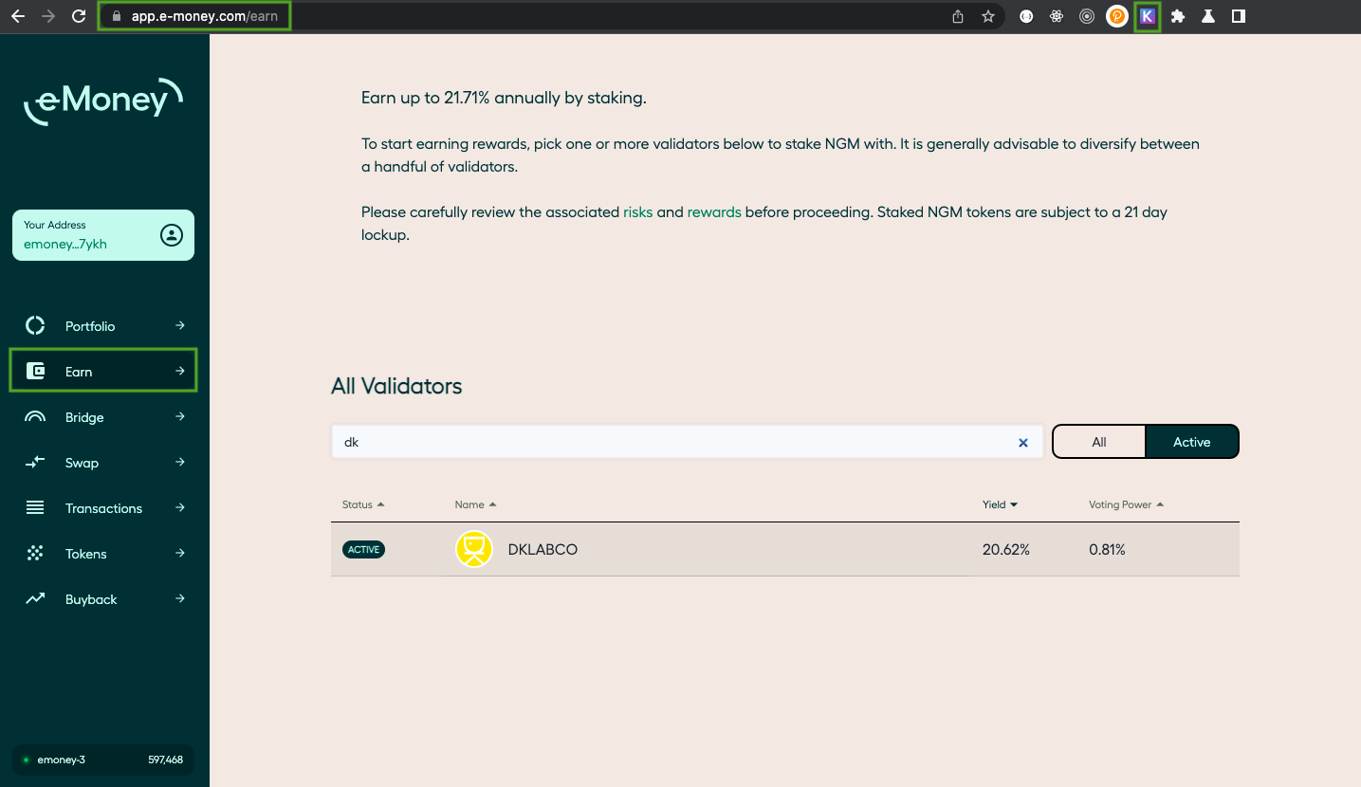The height and width of the screenshot is (787, 1361).
Task: Bookmark this page with the star icon
Action: coord(988,16)
